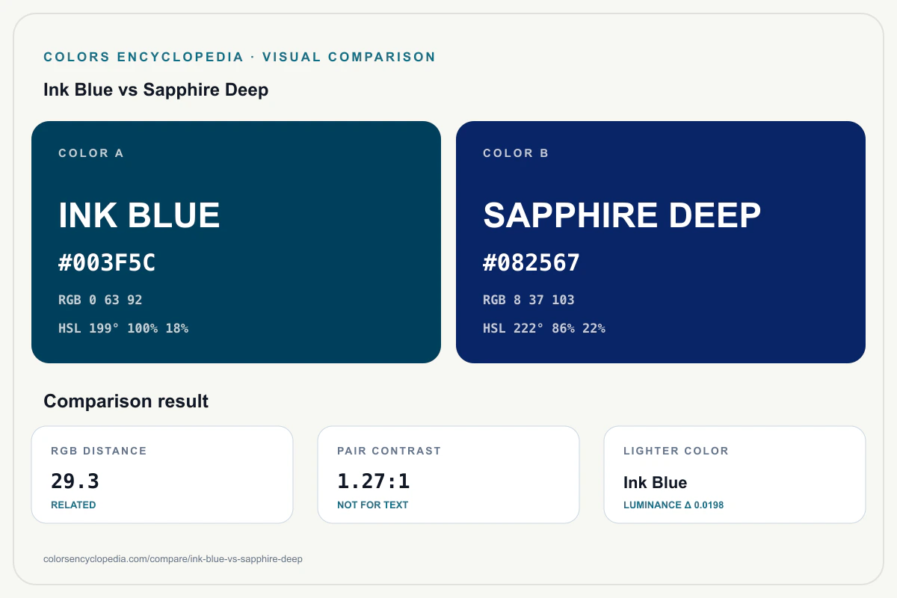The image size is (897, 598).
Task: Click the 1.27:1 contrast value
Action: click(x=374, y=481)
